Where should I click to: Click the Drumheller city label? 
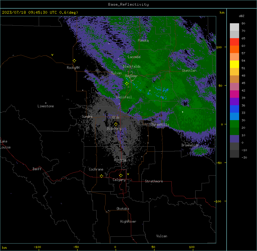(190, 145)
